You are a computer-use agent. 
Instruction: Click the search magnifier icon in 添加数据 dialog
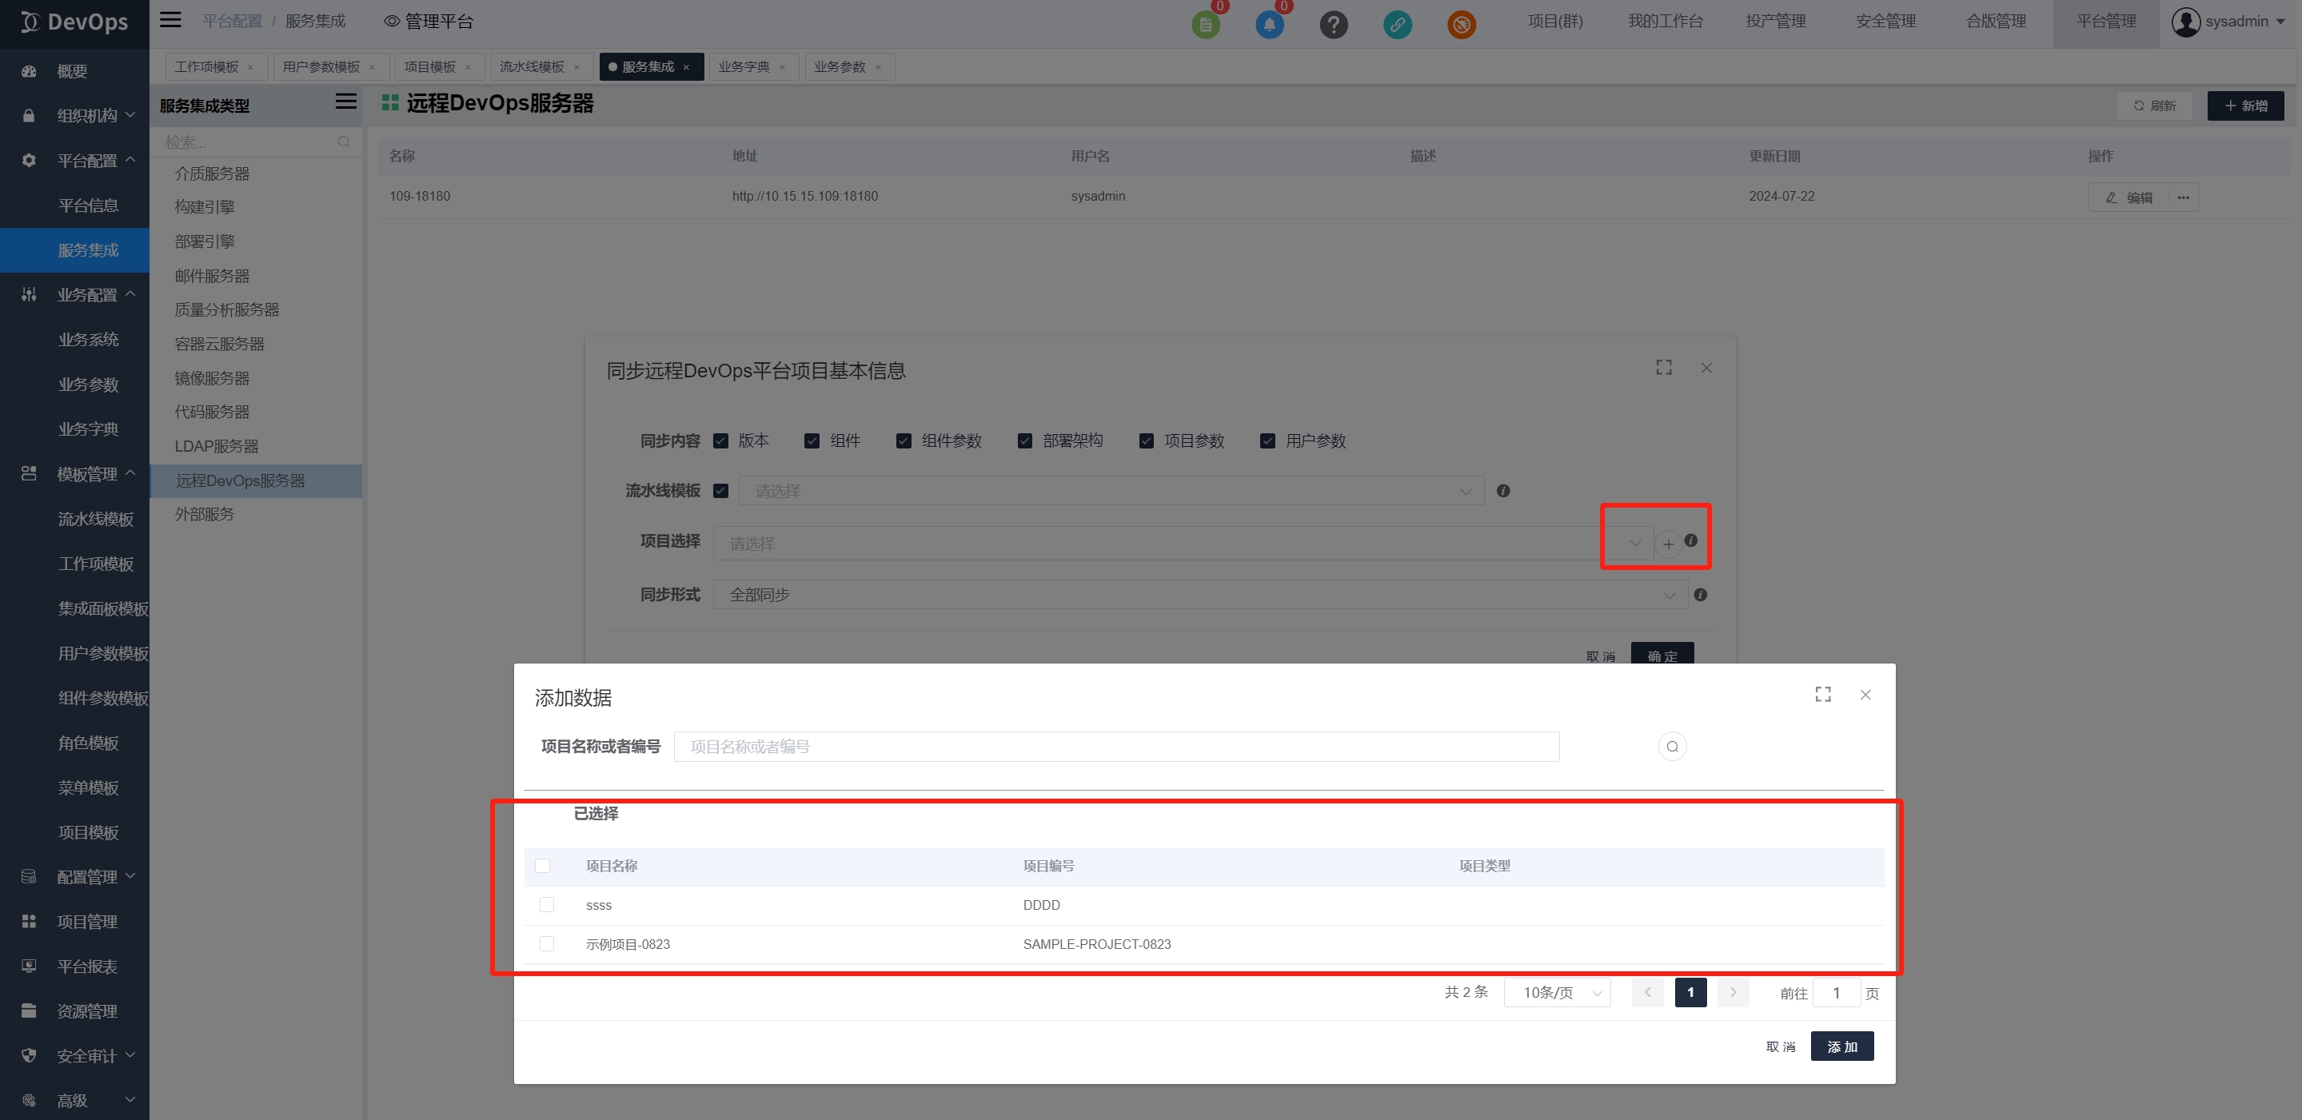pyautogui.click(x=1672, y=747)
